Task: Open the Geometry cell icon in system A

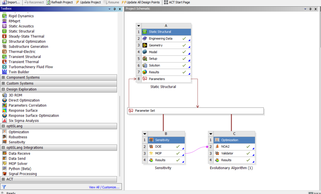Action: [145, 45]
